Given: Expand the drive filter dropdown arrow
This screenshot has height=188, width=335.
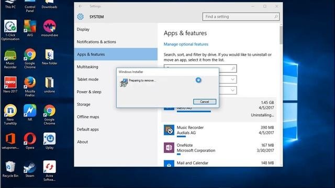Looking at the screenshot, I should coord(232,90).
